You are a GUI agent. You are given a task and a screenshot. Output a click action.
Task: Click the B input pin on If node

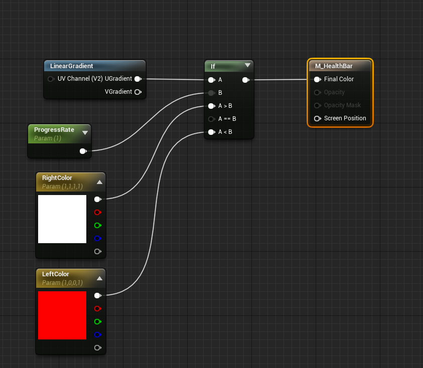coord(212,93)
